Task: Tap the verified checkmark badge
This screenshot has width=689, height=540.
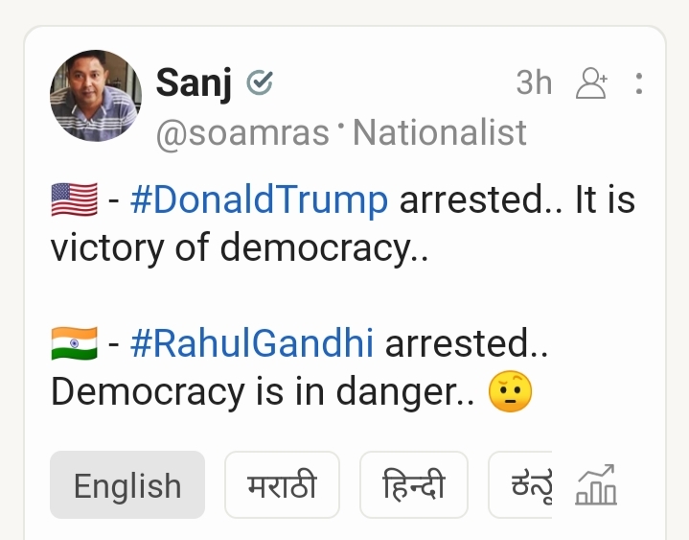Action: pos(260,82)
